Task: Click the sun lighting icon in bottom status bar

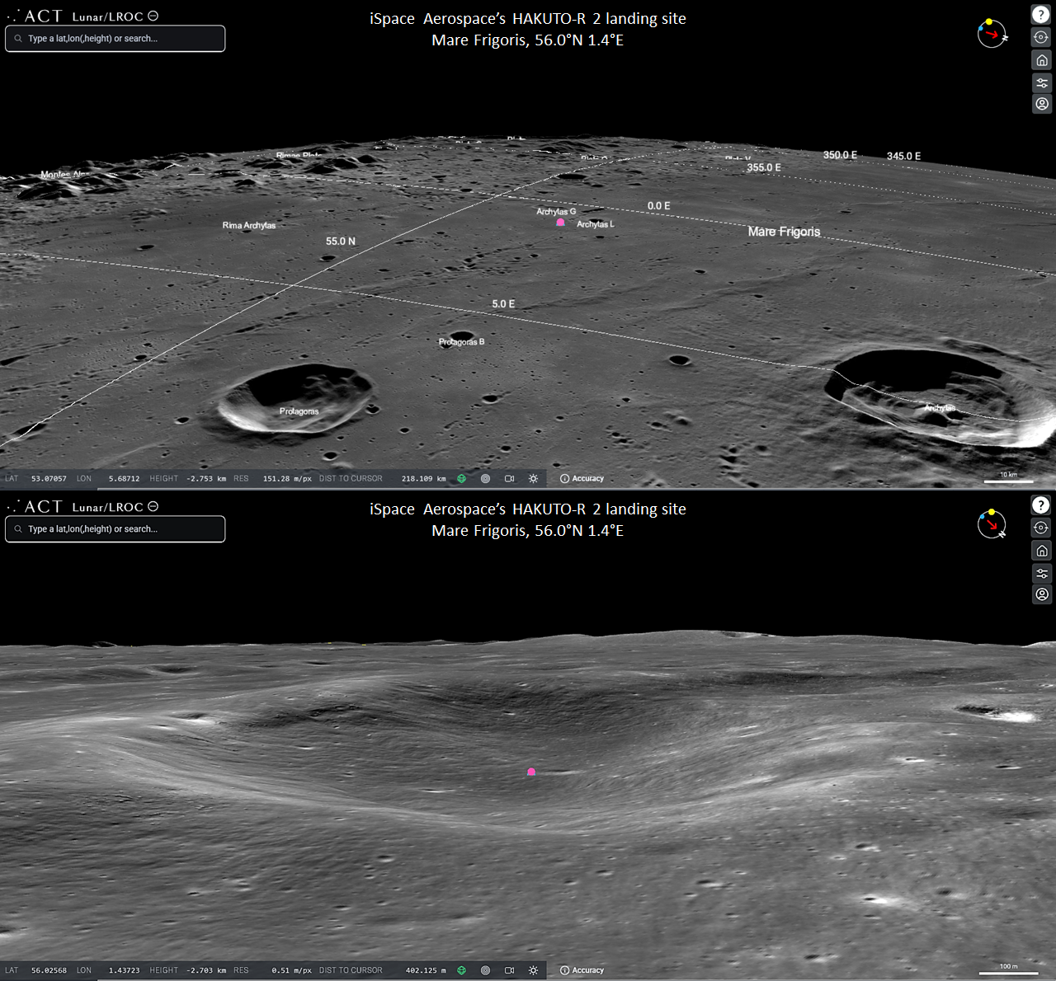Action: tap(534, 970)
